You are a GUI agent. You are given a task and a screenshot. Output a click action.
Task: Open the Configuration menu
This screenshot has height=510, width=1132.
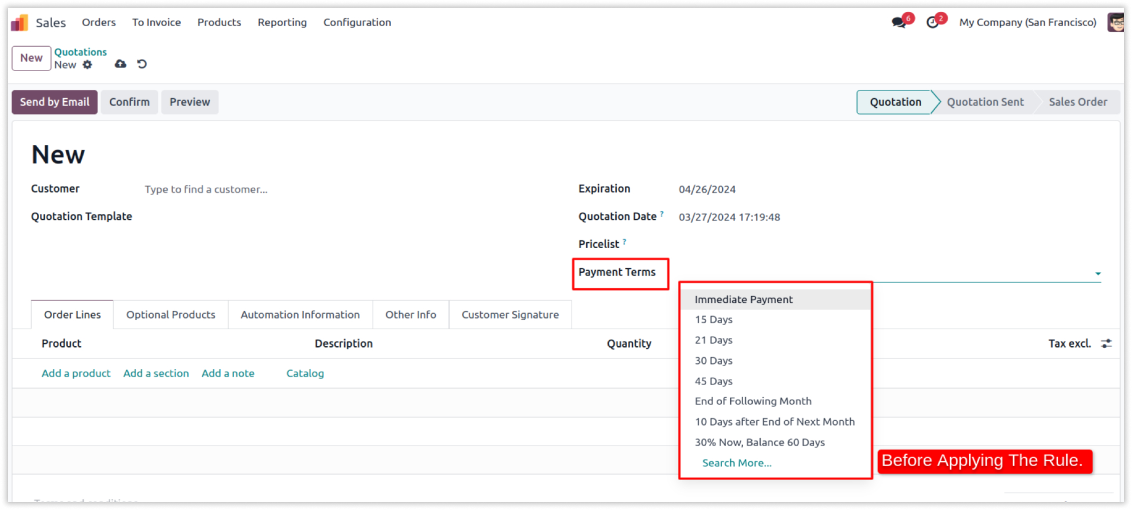[x=357, y=22]
